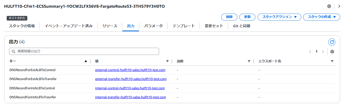This screenshot has width=343, height=107.
Task: Switch to テンプレート tab
Action: (x=184, y=26)
